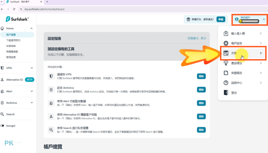Viewport: 268px width, 153px height.
Task: Click the 產品理念 lightbulb icon
Action: coord(226,63)
